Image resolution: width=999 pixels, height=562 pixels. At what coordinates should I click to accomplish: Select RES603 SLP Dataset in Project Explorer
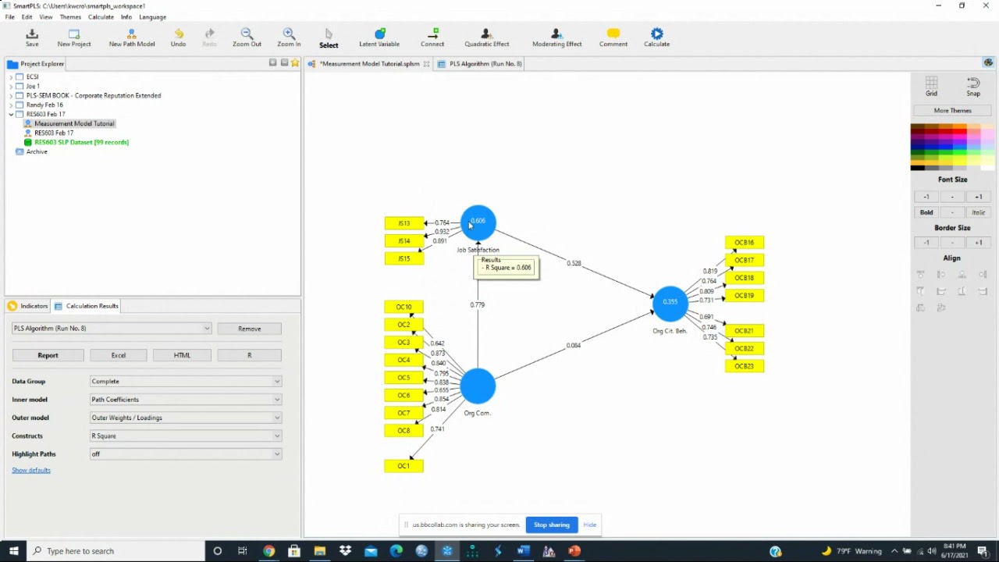pos(81,142)
